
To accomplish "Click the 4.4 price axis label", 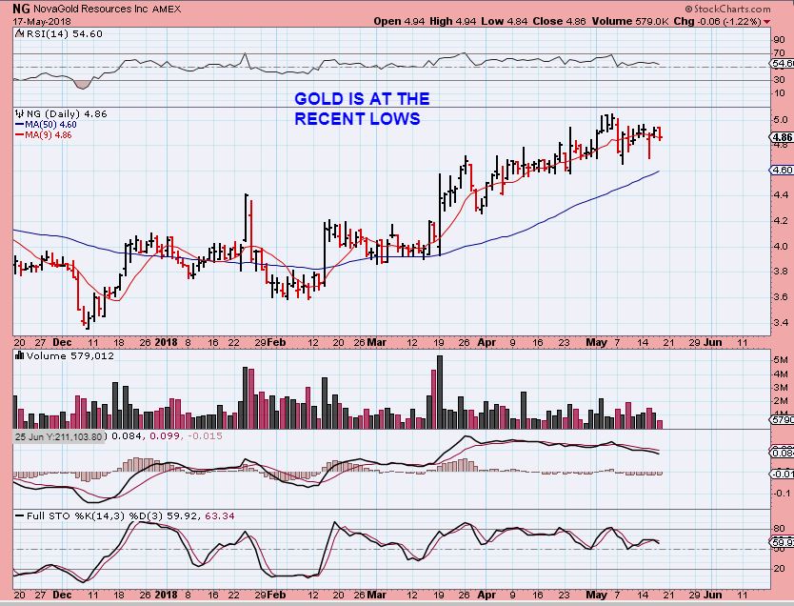I will (x=781, y=194).
